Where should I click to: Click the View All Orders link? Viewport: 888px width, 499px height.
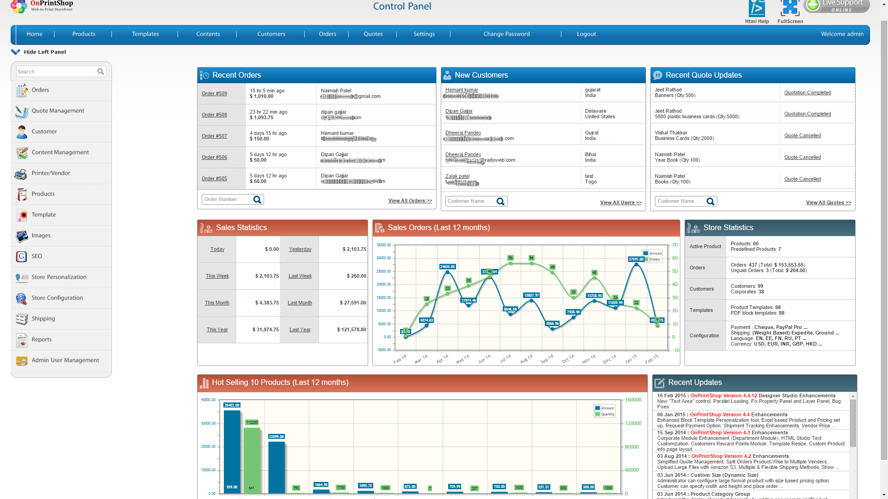[x=410, y=201]
